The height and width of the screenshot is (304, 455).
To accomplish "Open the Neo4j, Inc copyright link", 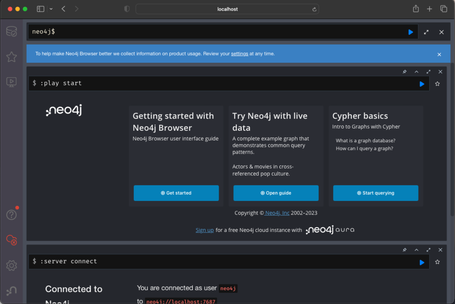I will [x=277, y=213].
